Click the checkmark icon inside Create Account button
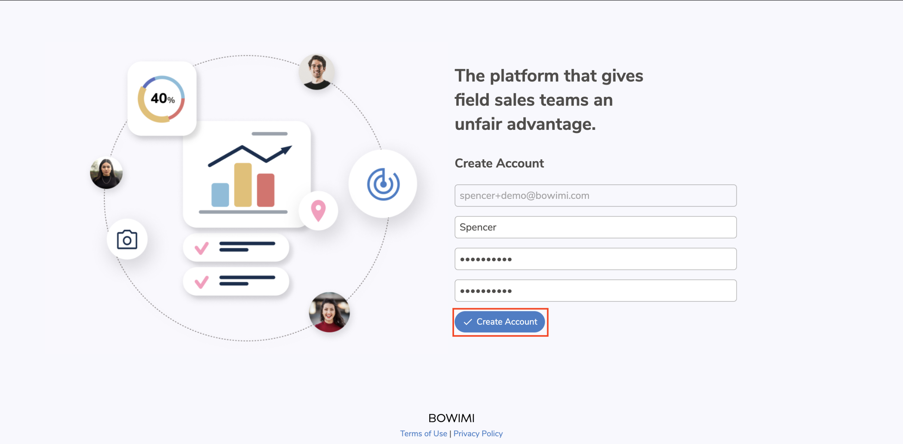Screen dimensions: 903x444 pyautogui.click(x=468, y=322)
